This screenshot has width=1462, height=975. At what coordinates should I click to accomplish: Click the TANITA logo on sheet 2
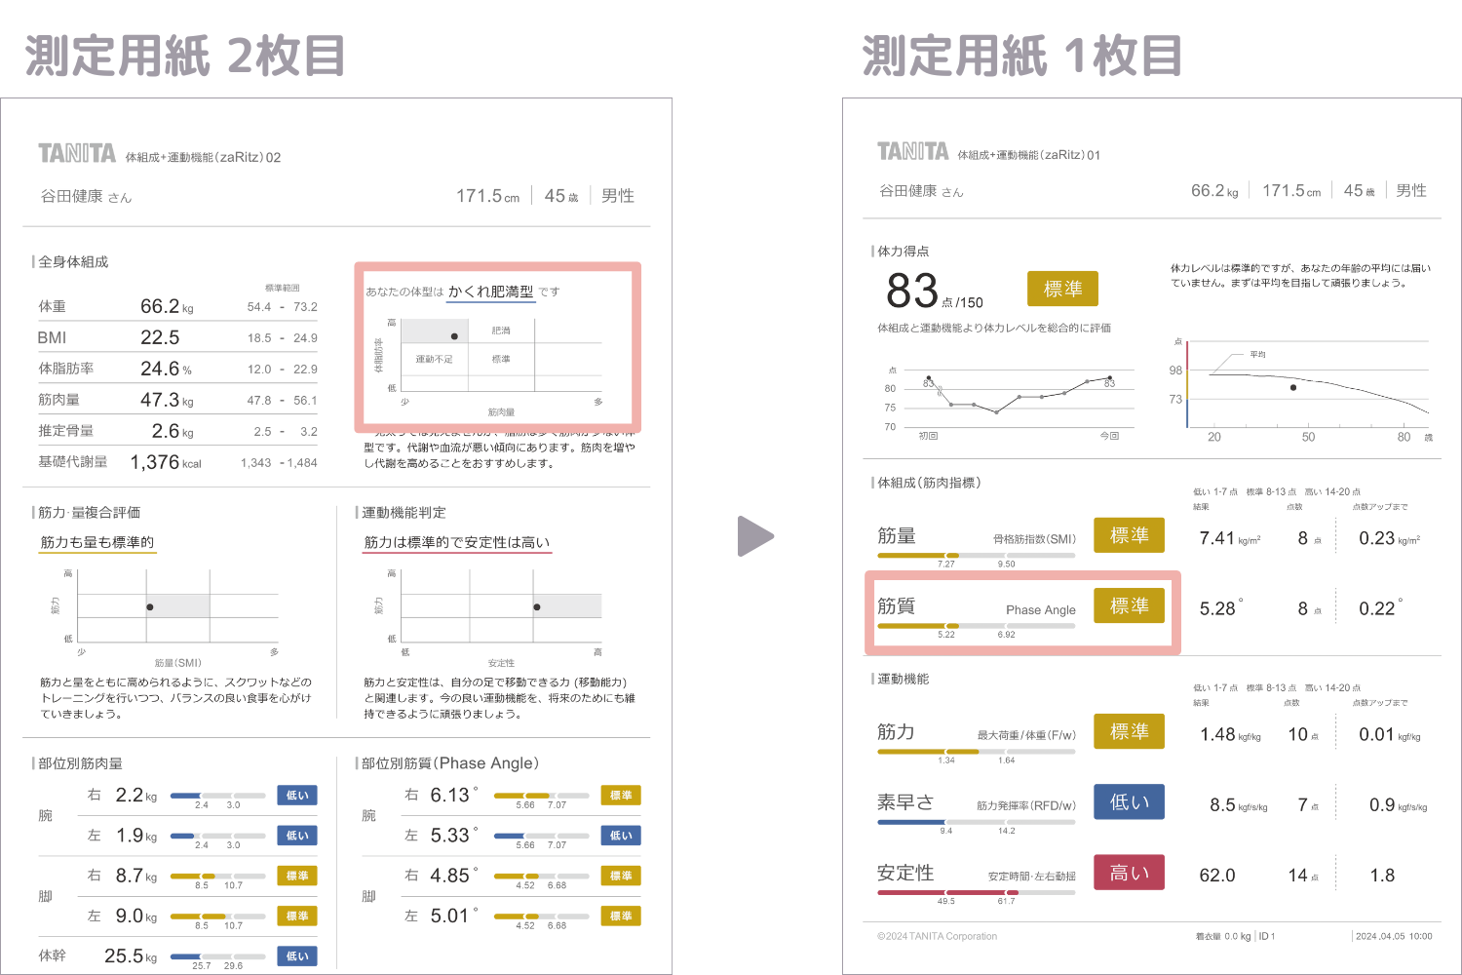point(75,153)
